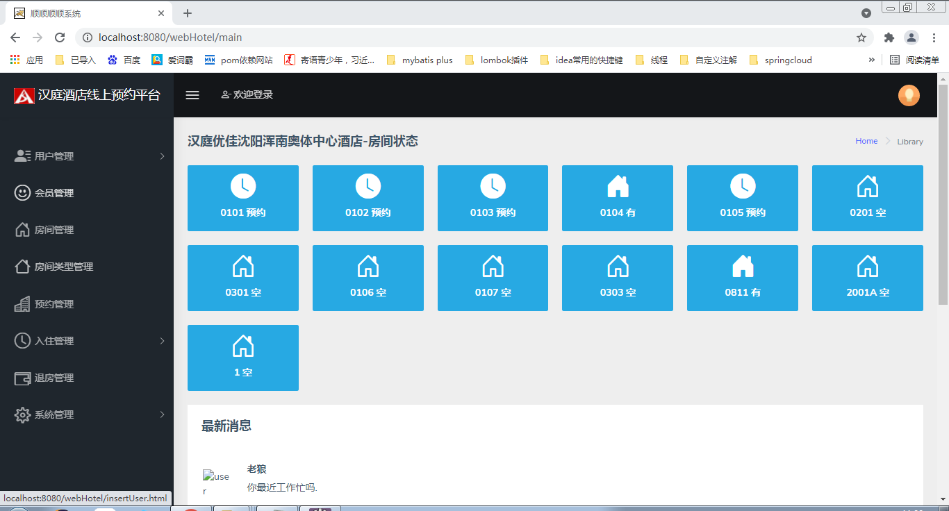Toggle the hamburger sidebar menu
The height and width of the screenshot is (511, 949).
coord(192,95)
